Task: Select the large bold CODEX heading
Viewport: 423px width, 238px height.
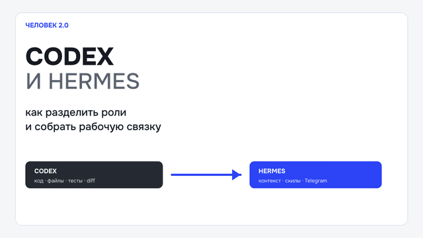Action: click(69, 56)
